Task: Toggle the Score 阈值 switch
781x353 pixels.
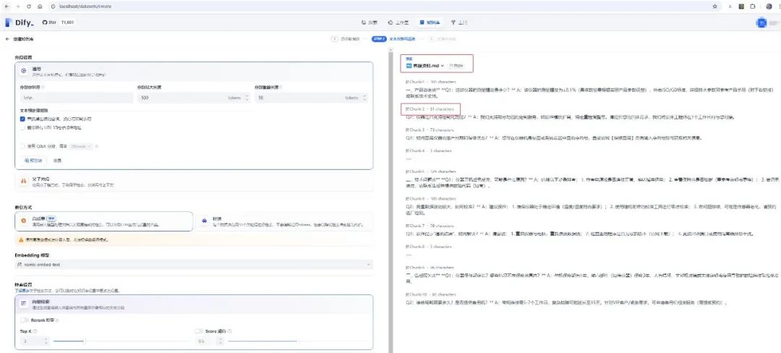Action: click(200, 331)
